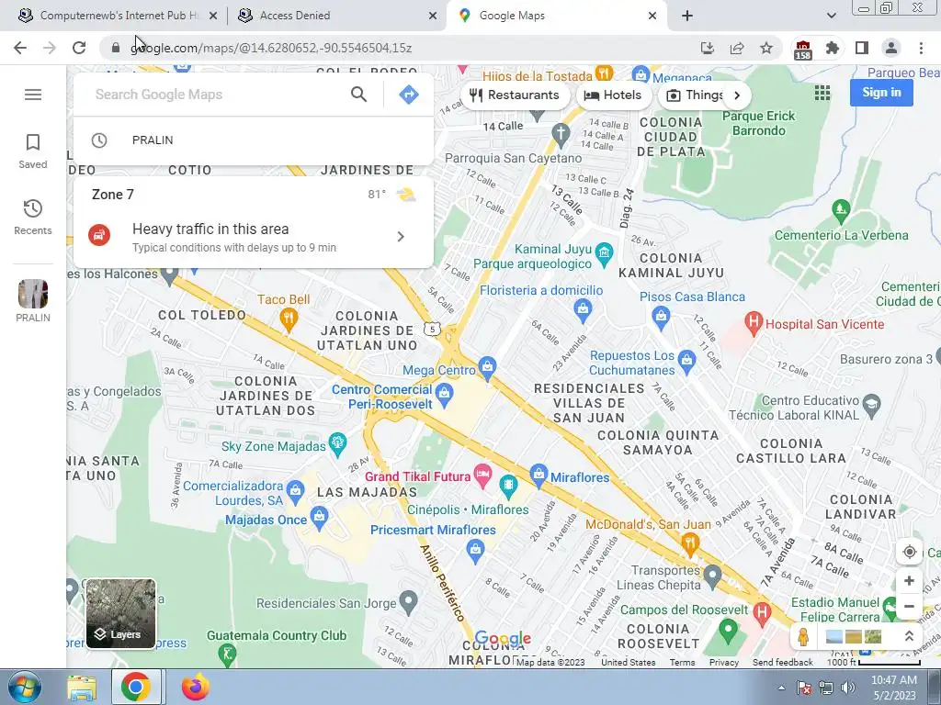The width and height of the screenshot is (941, 705).
Task: Open the weather icon for Zone 7
Action: (x=407, y=195)
